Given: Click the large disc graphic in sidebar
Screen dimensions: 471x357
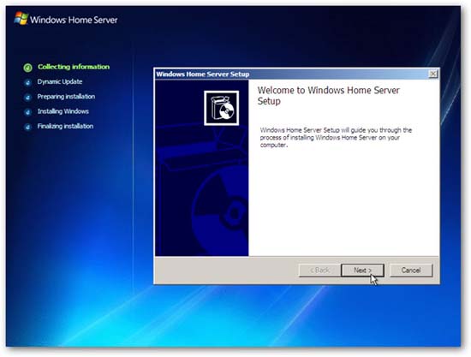Looking at the screenshot, I should click(x=220, y=211).
